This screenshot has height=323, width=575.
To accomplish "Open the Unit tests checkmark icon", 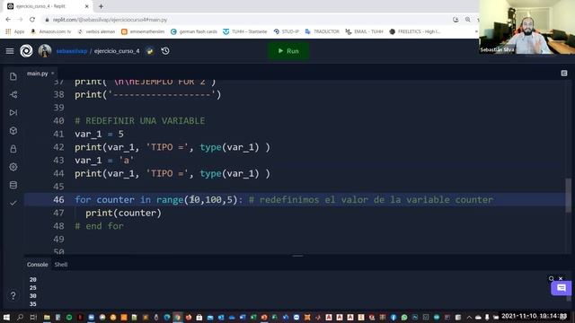I will (13, 203).
